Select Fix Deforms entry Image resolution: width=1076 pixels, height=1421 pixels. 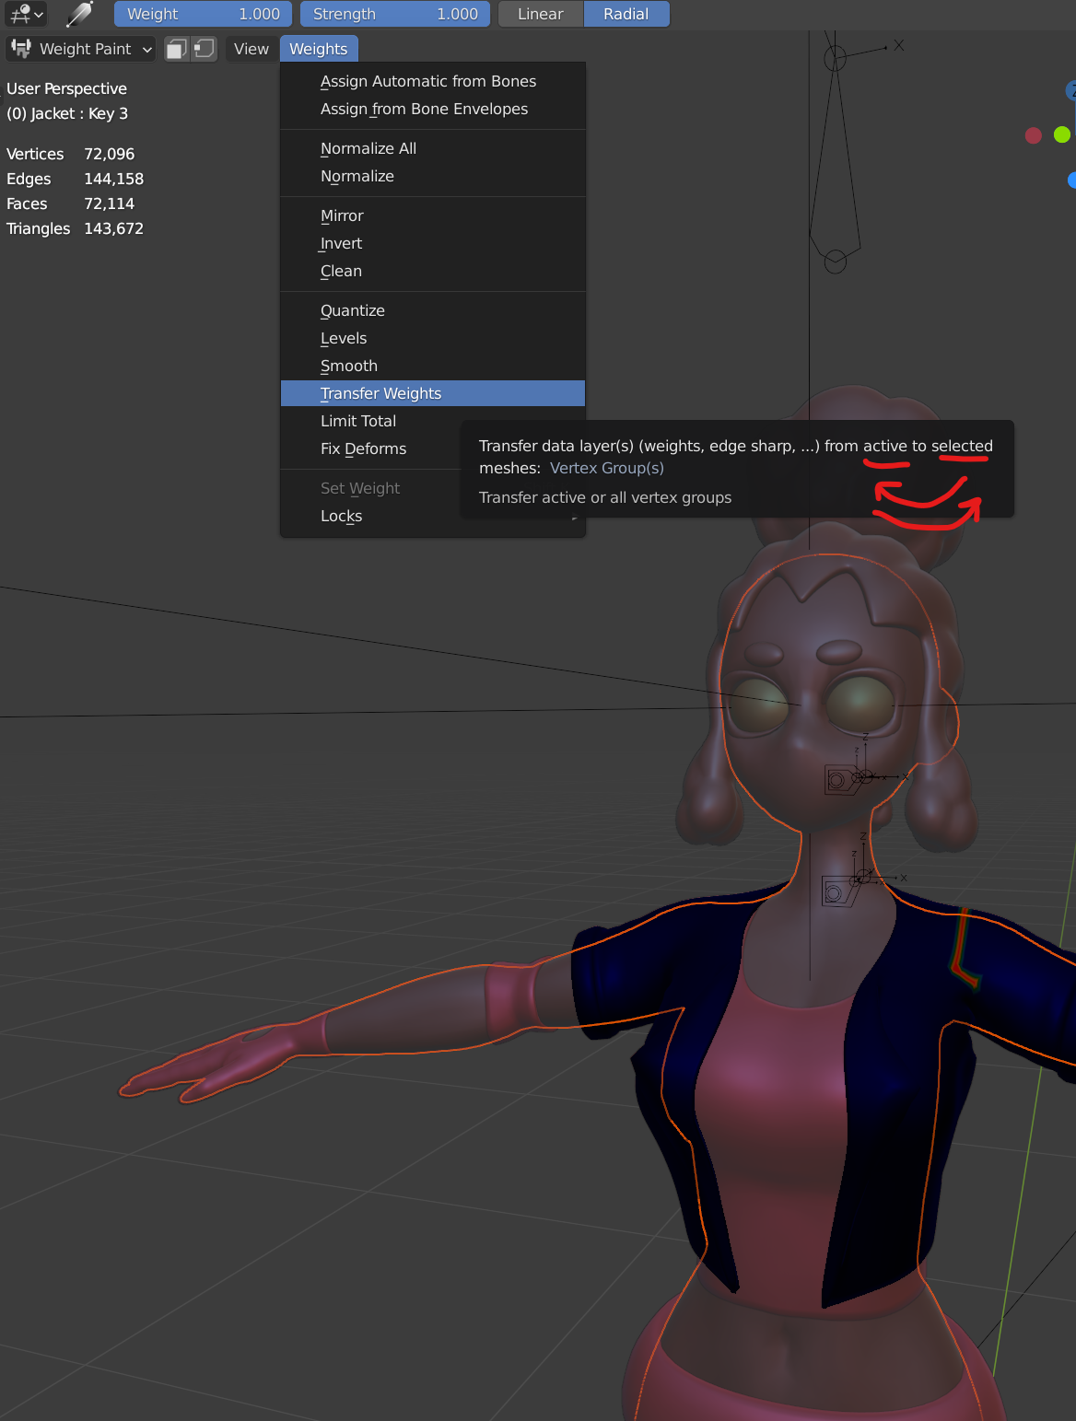click(x=371, y=448)
